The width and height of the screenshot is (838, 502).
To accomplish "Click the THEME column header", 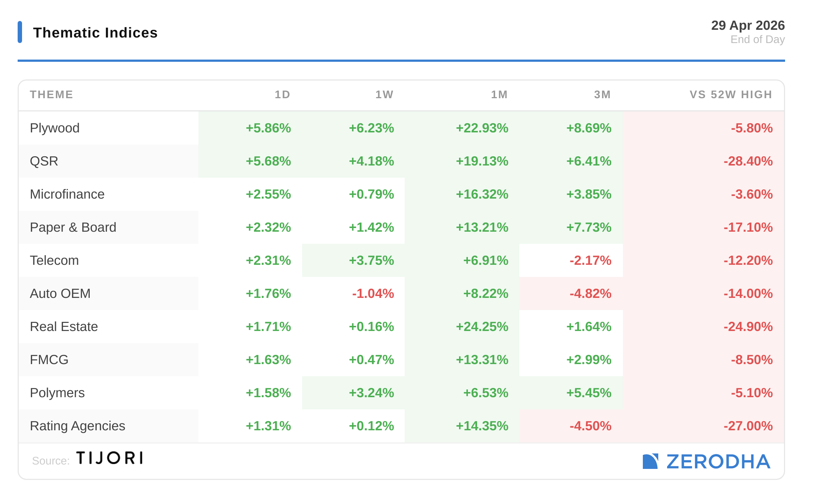I will point(51,95).
